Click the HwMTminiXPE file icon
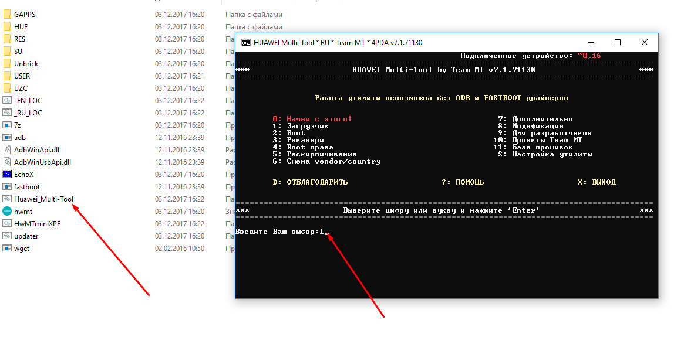684x337 pixels. pos(7,223)
